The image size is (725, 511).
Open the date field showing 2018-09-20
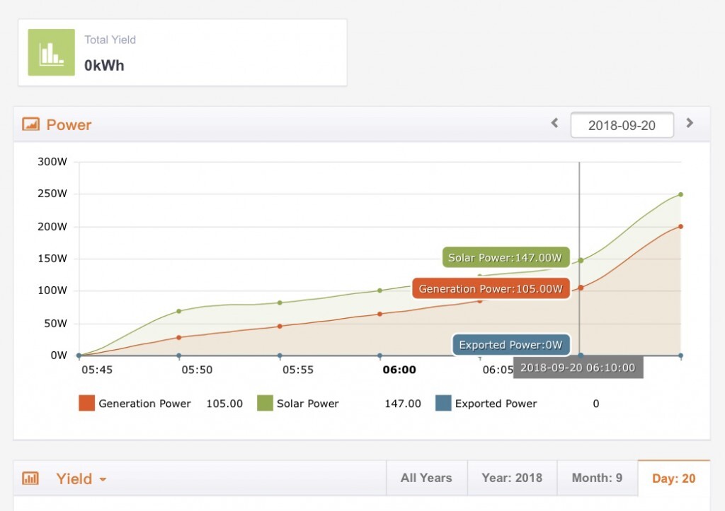(622, 125)
